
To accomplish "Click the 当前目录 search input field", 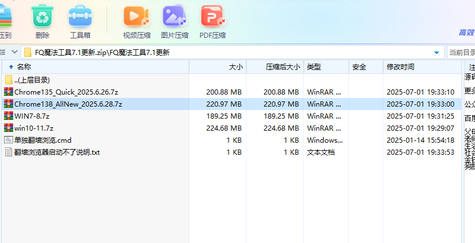I will 461,52.
